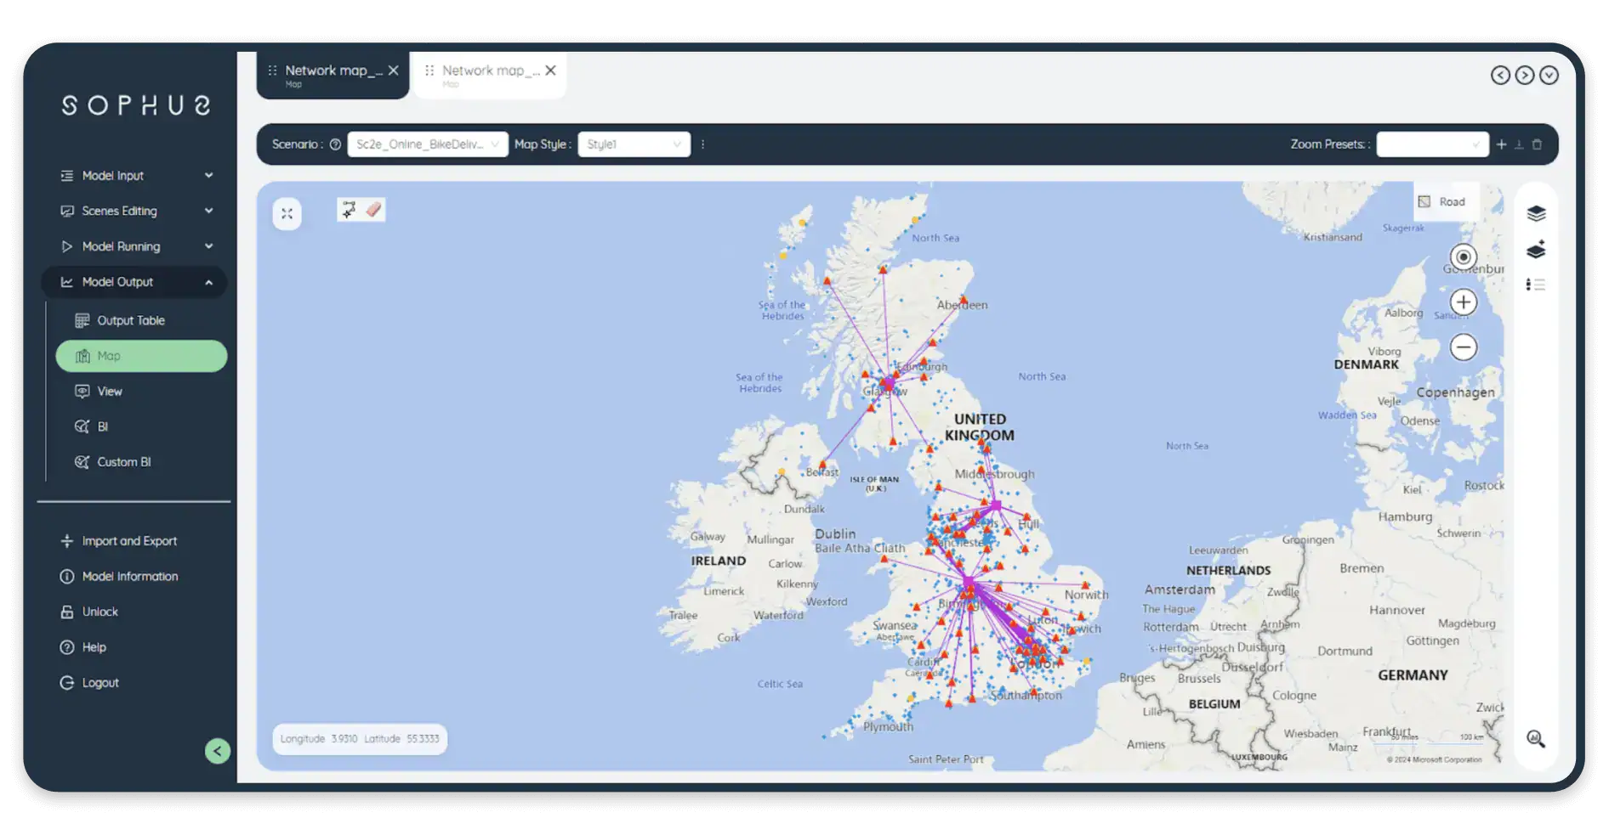1609x835 pixels.
Task: Close the second Network map tab
Action: (551, 71)
